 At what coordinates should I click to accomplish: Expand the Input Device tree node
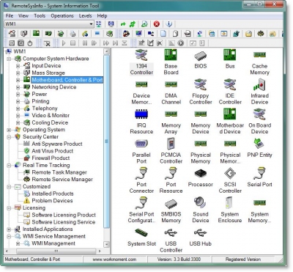point(18,66)
